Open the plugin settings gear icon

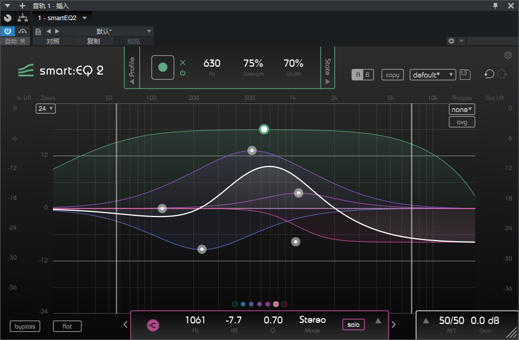pos(507,55)
